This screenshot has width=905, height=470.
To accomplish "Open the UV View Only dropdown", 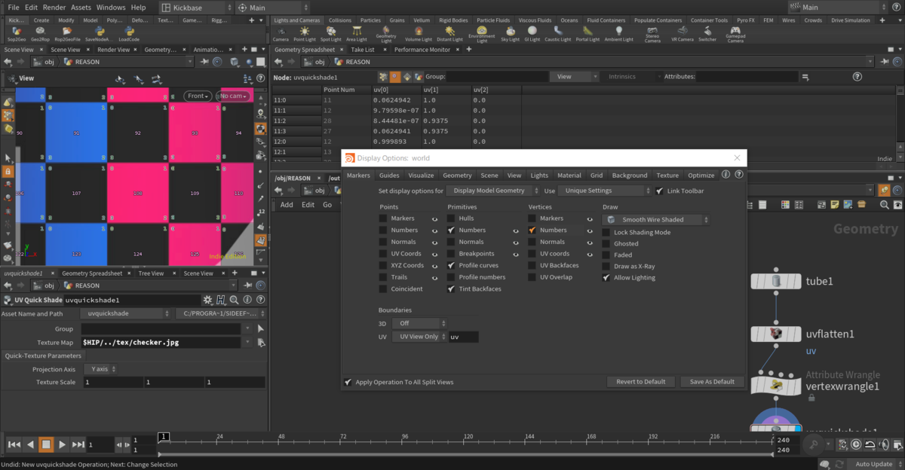I will [419, 337].
